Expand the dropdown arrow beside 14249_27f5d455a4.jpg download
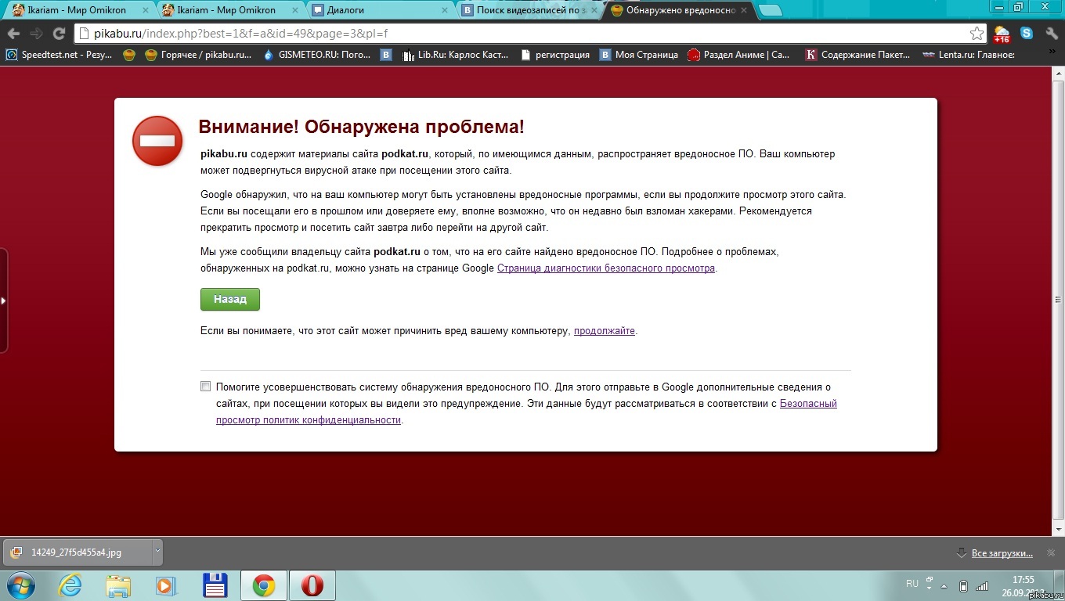The height and width of the screenshot is (601, 1065). click(157, 551)
